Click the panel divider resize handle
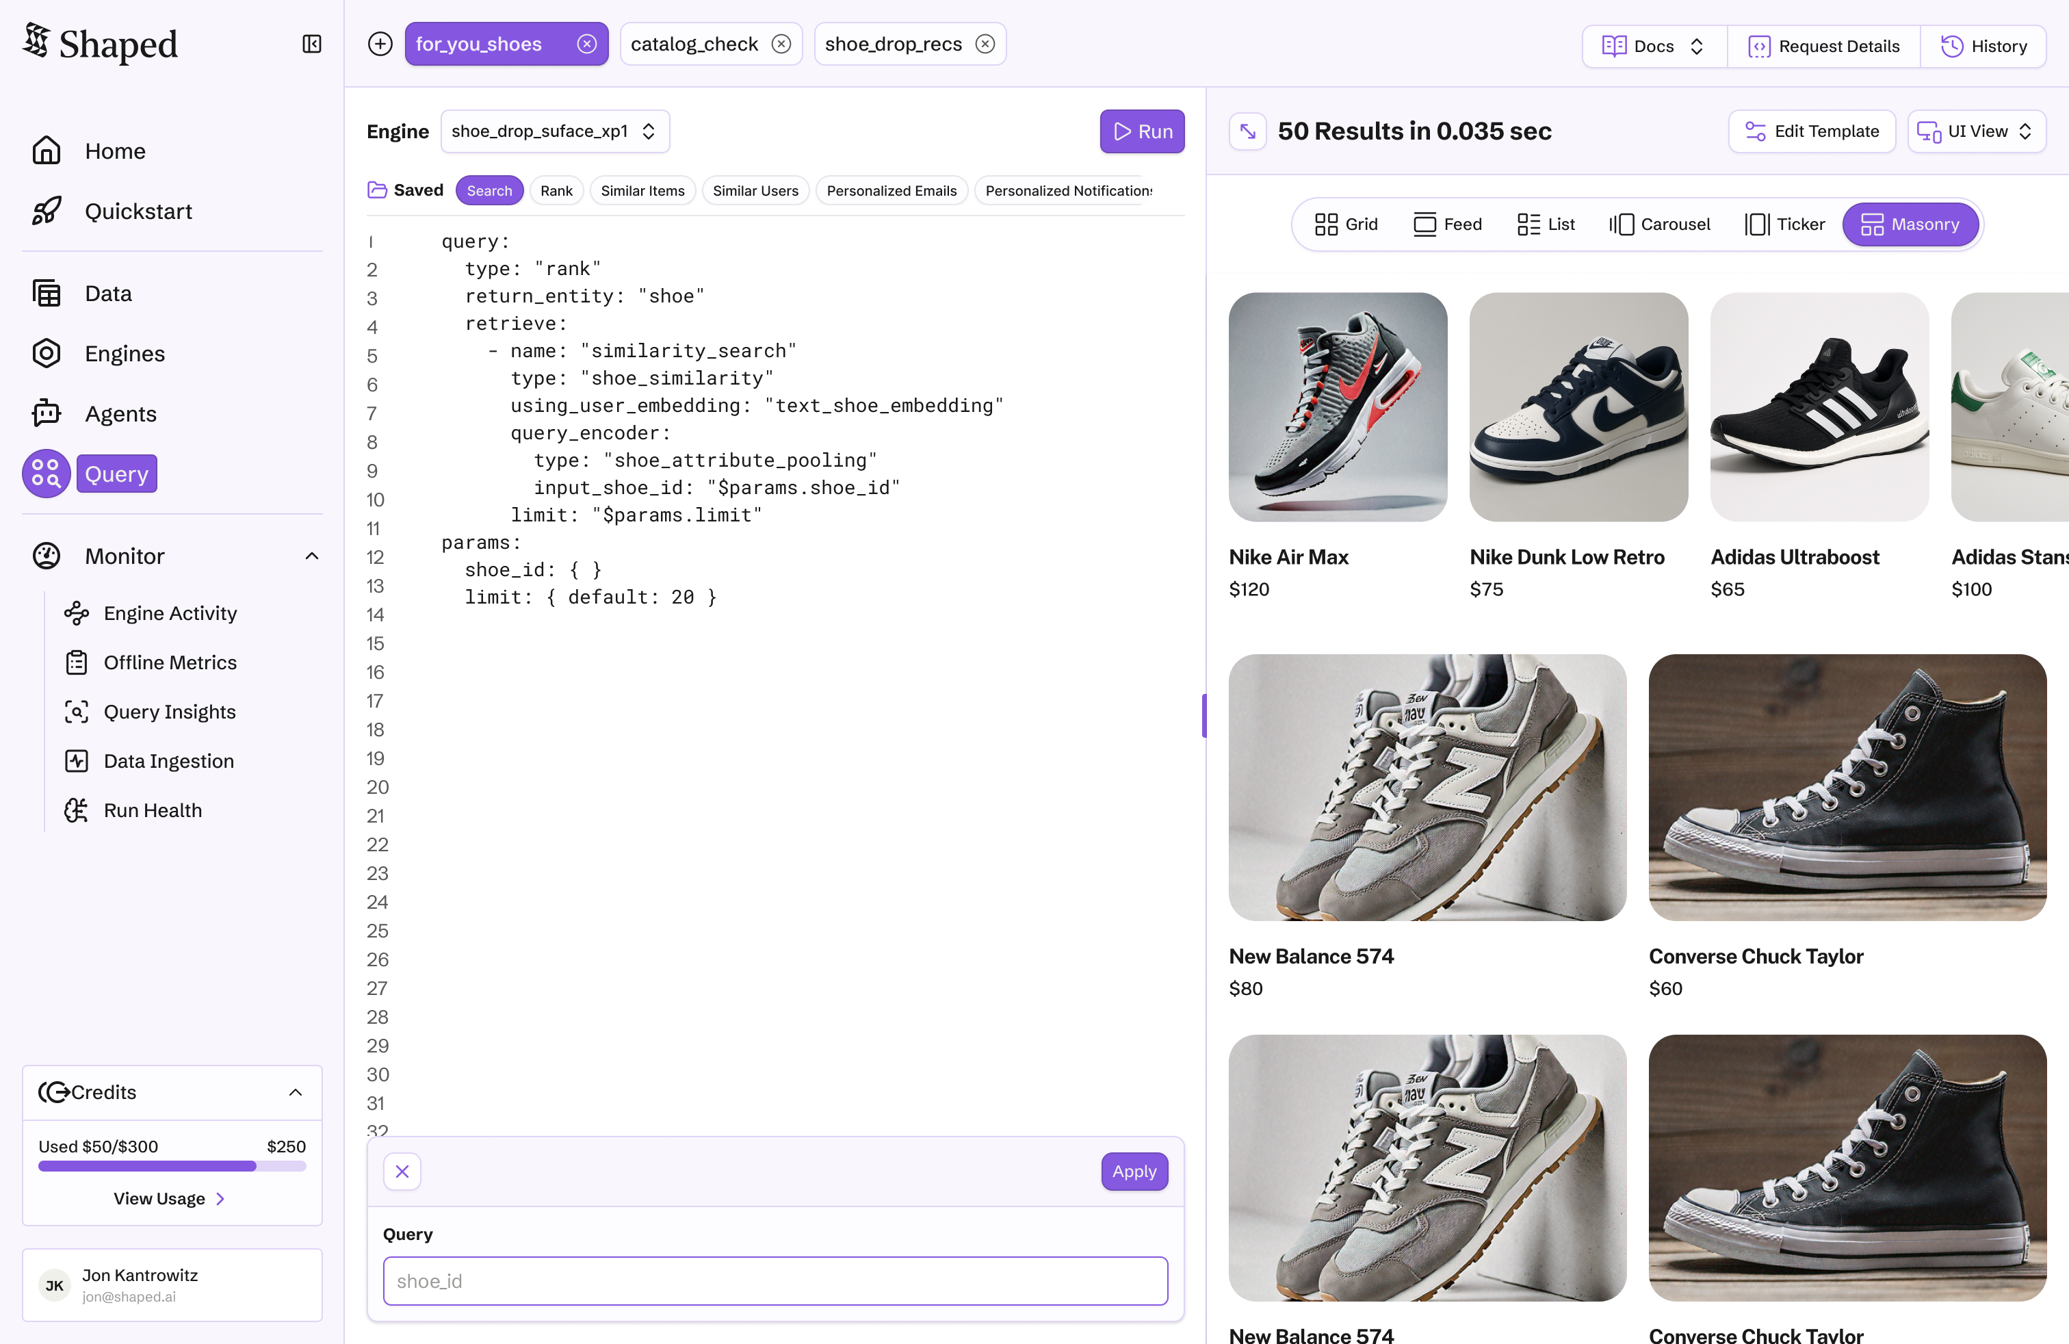 pos(1205,714)
